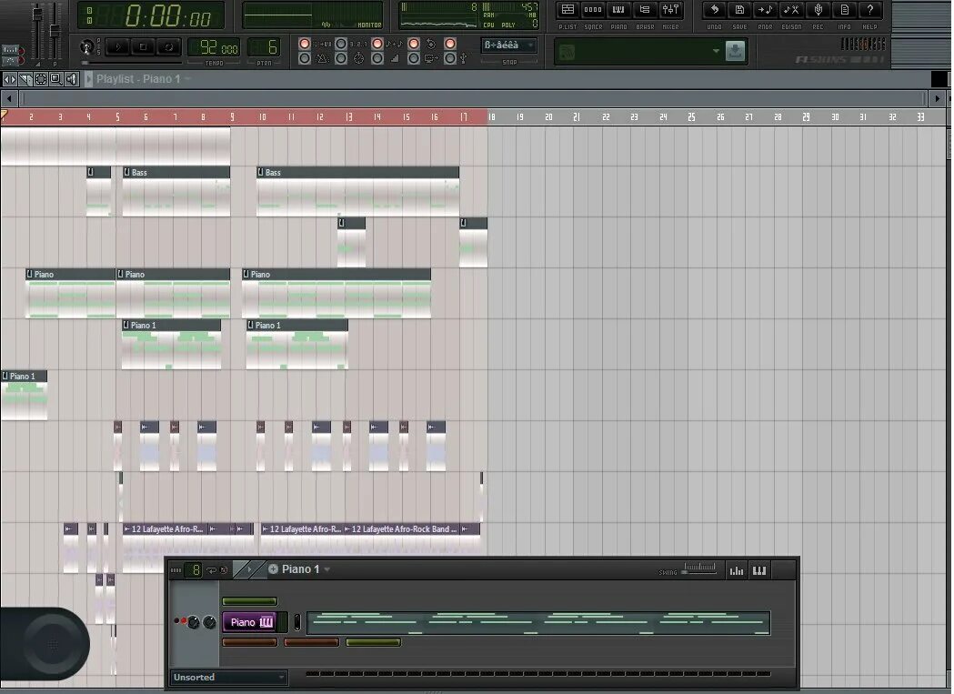
Task: Click the Piano channel button
Action: coord(251,622)
